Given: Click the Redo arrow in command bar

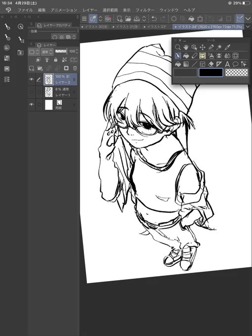Looking at the screenshot, I should coord(163,19).
